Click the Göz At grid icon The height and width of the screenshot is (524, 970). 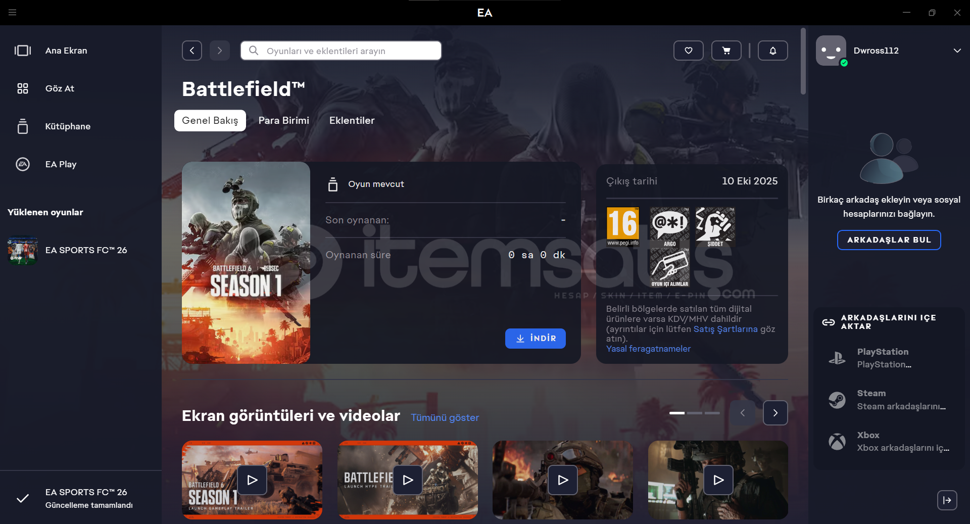[23, 88]
